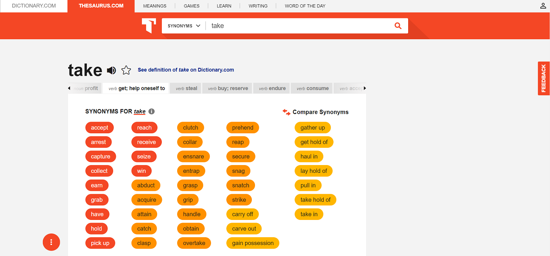550x256 pixels.
Task: Click the right arrow to scroll sense tabs
Action: pos(365,88)
